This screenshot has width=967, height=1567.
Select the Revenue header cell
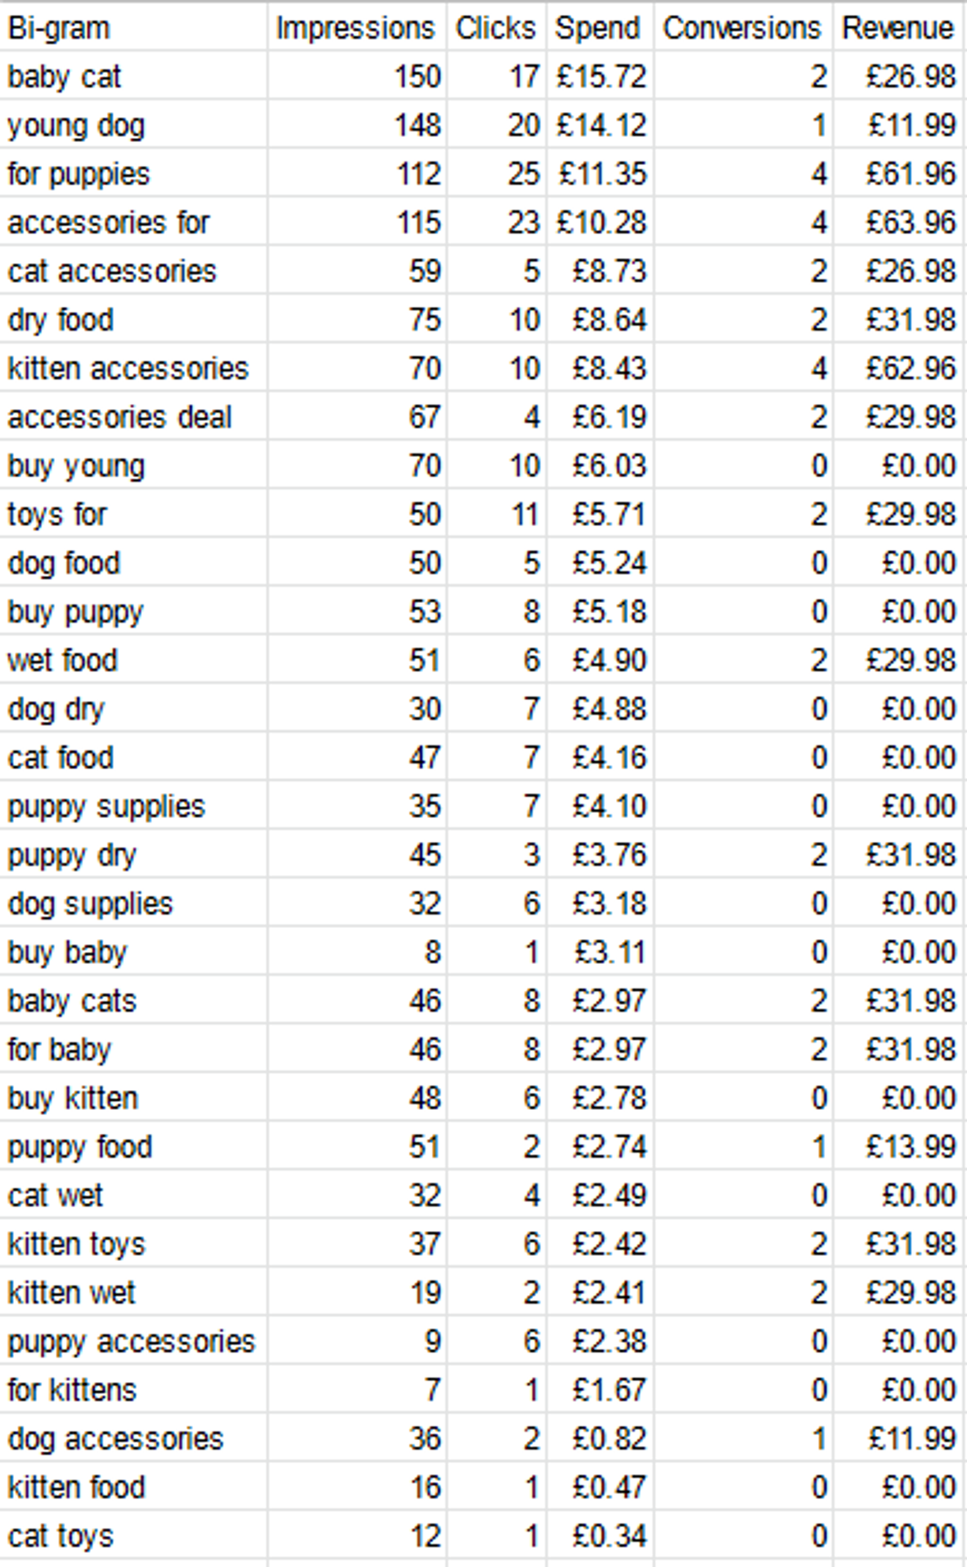tap(898, 28)
